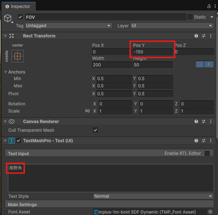Select the Inspector tab
Image resolution: width=218 pixels, height=215 pixels.
point(18,6)
